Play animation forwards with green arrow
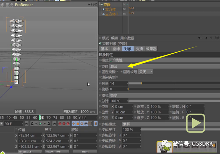 (x=40, y=124)
